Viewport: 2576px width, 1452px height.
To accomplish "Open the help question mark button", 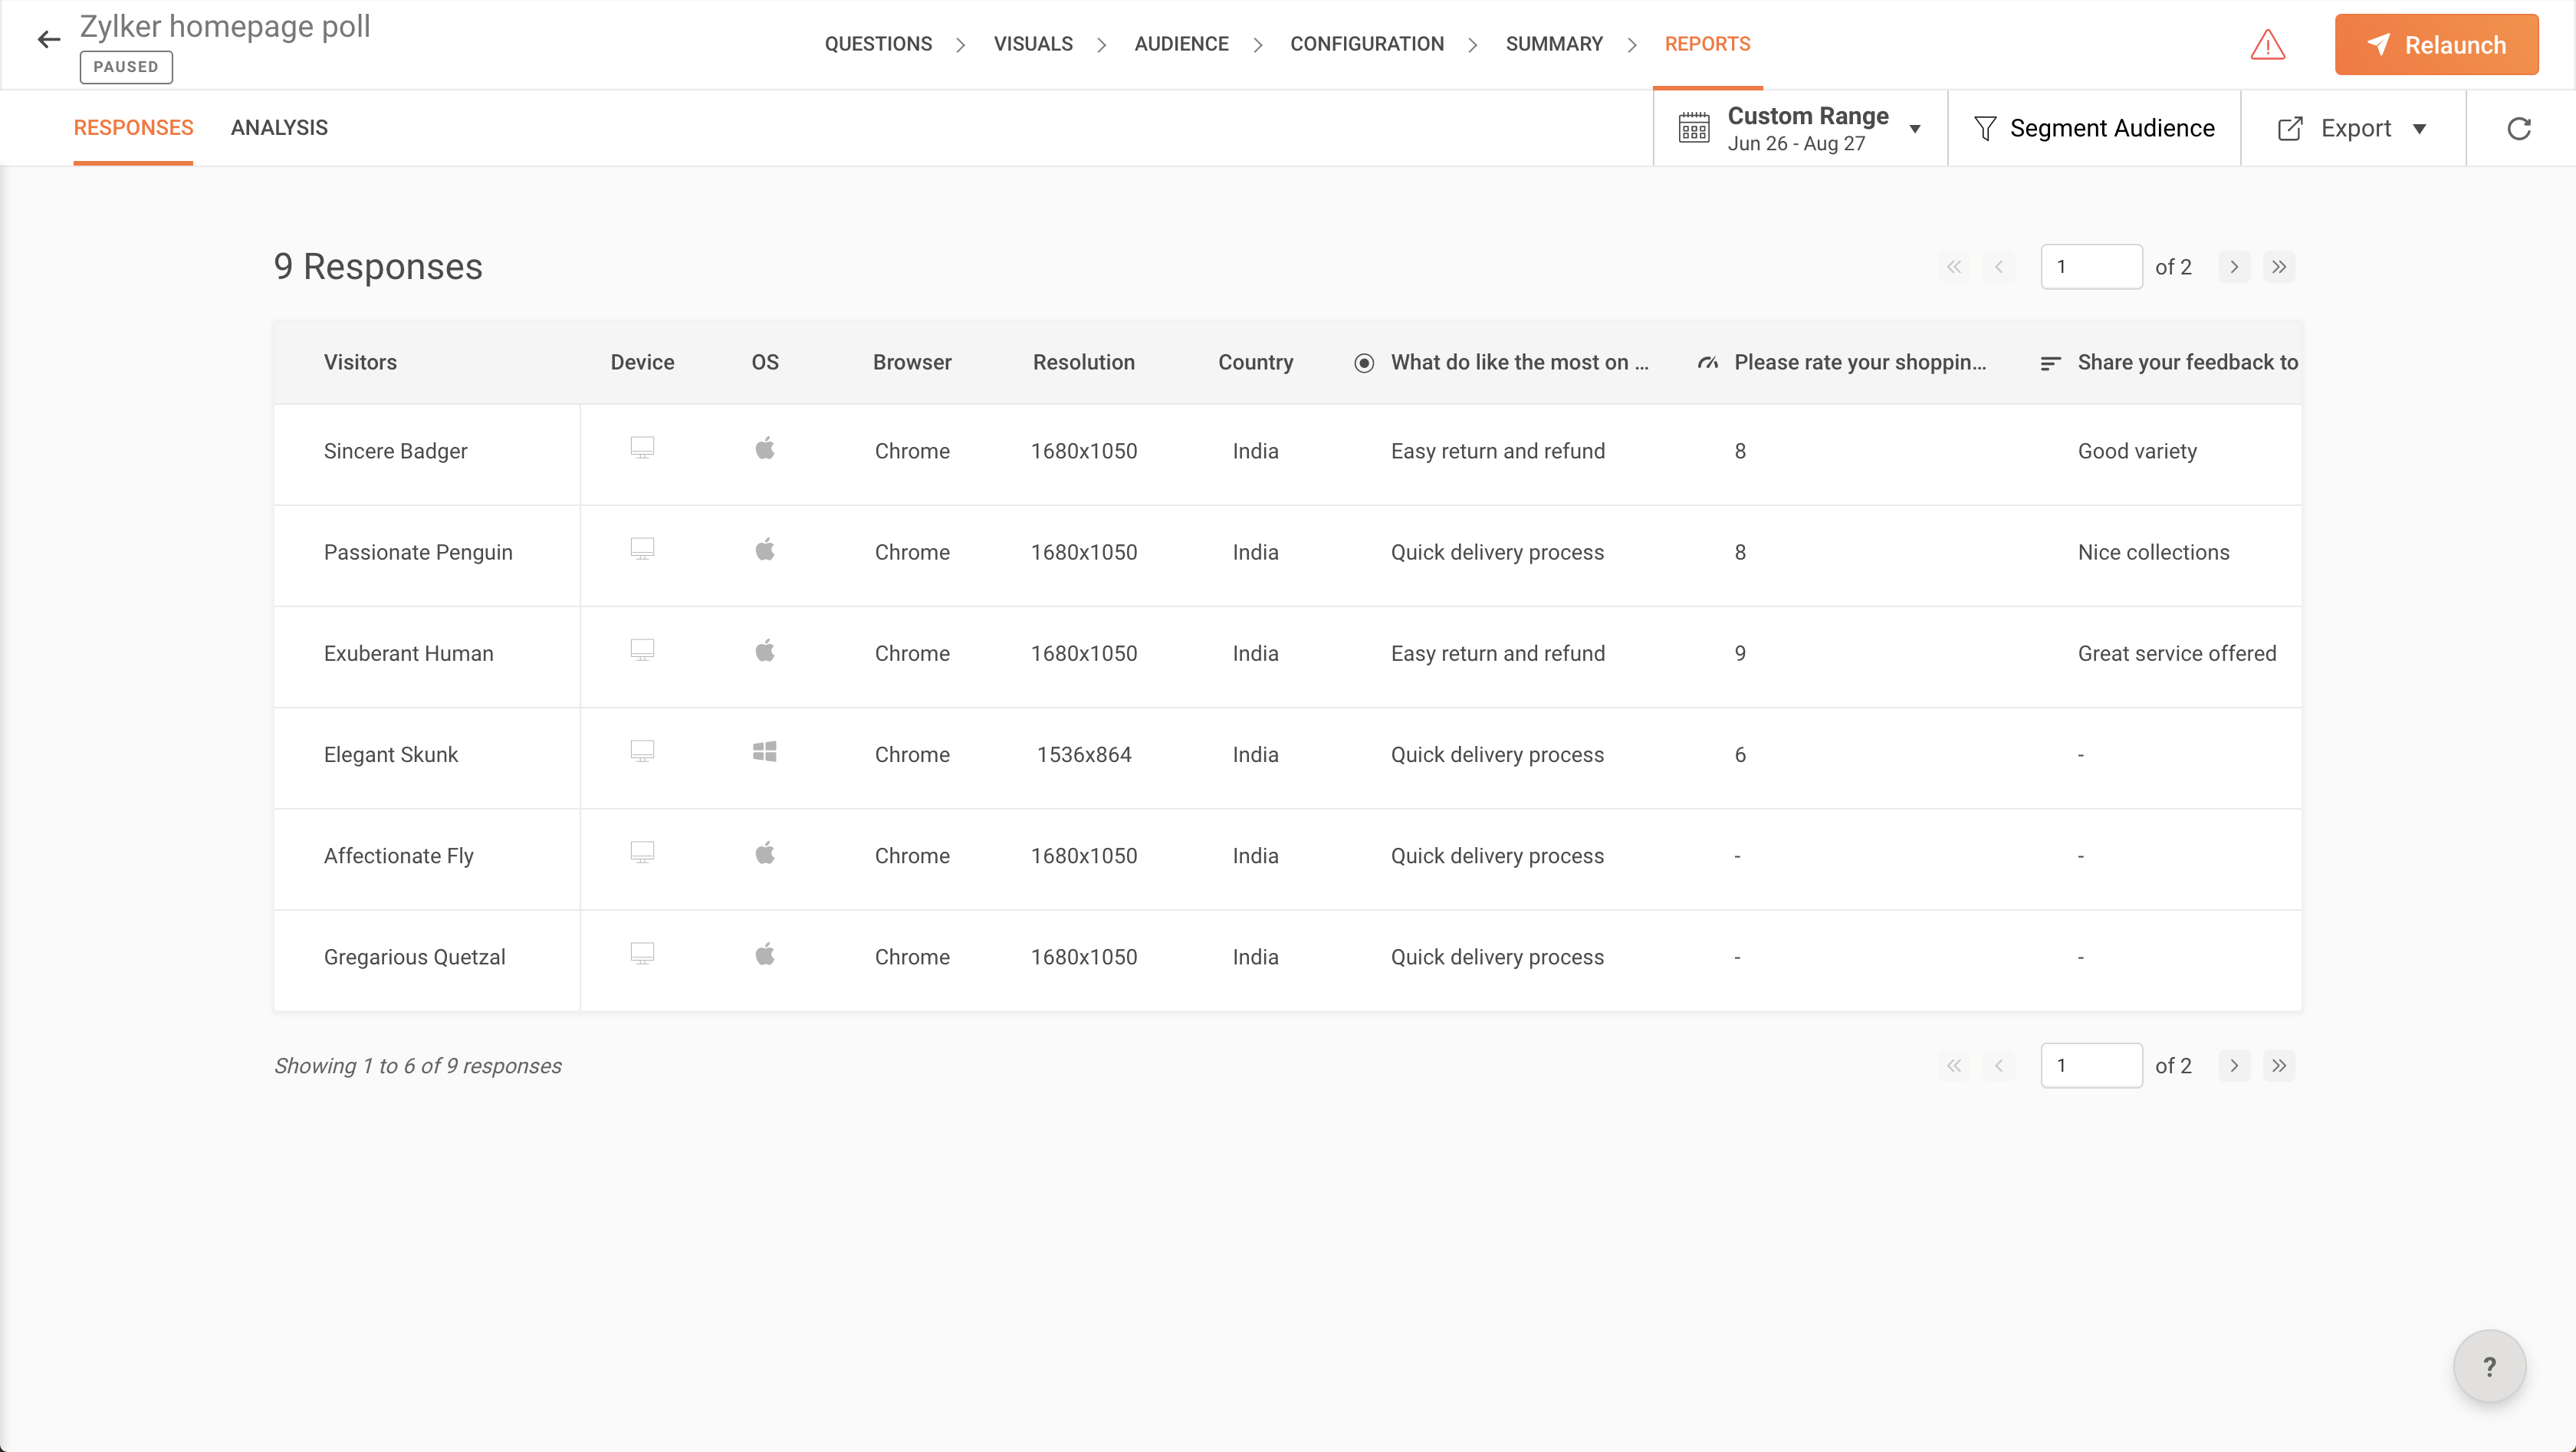I will [2489, 1366].
